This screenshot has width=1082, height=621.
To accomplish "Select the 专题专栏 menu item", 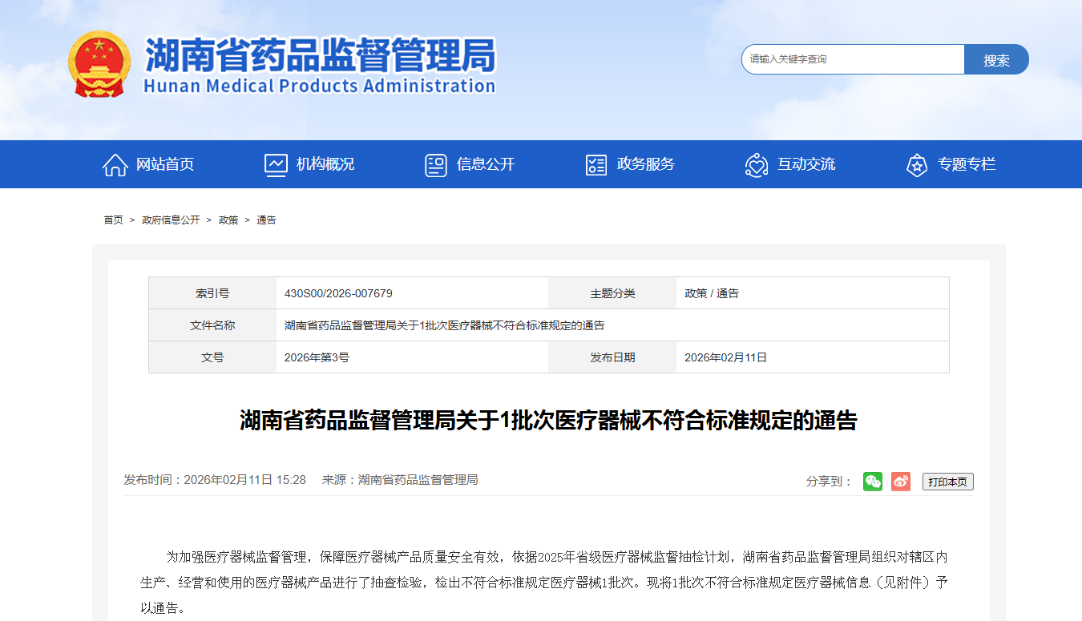I will (x=967, y=164).
